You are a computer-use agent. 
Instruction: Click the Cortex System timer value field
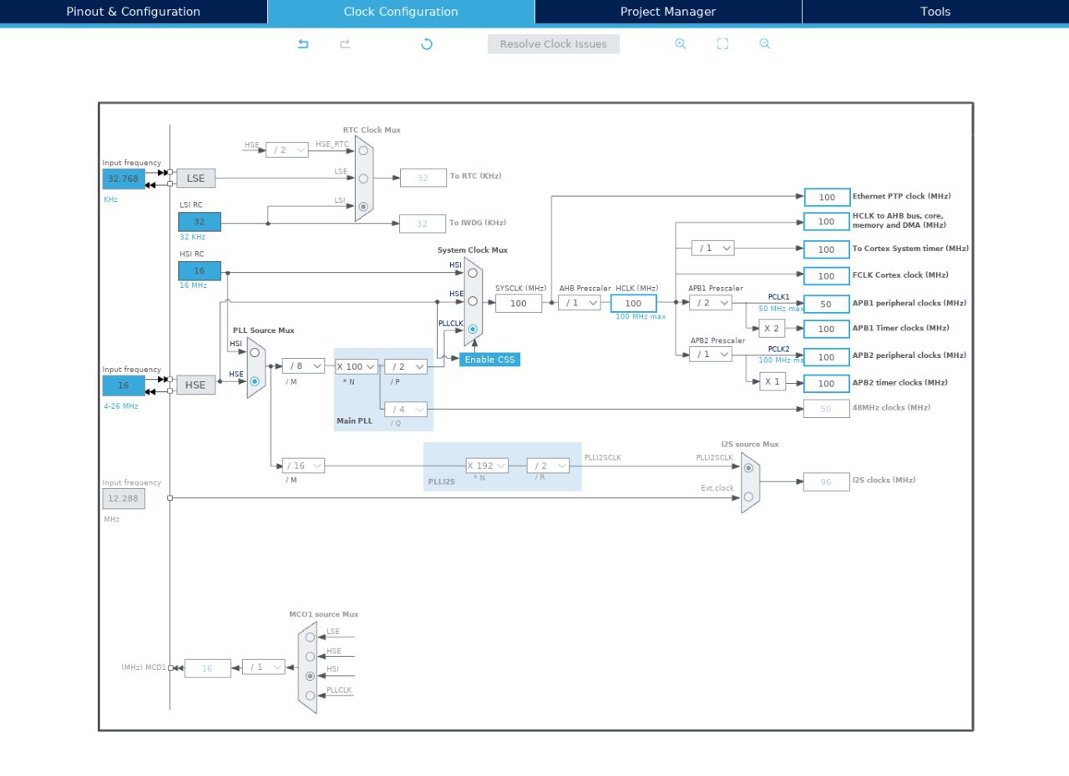coord(827,249)
